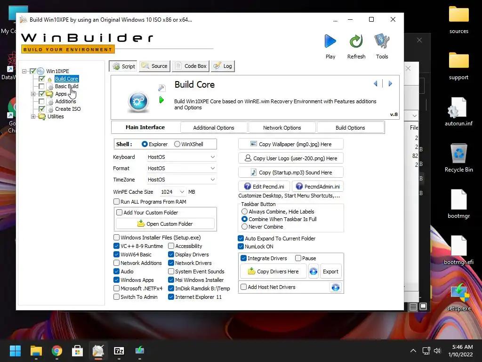
Task: Open Microsoft Store from the taskbar
Action: coord(78,351)
